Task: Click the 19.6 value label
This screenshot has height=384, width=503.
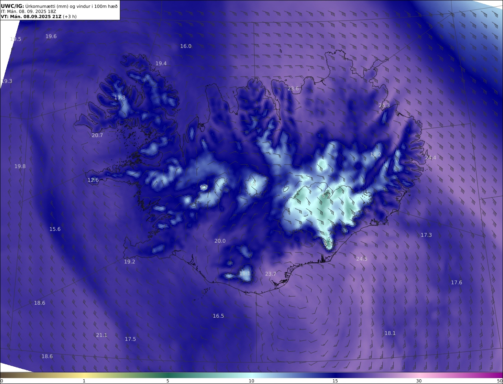Action: (x=51, y=37)
